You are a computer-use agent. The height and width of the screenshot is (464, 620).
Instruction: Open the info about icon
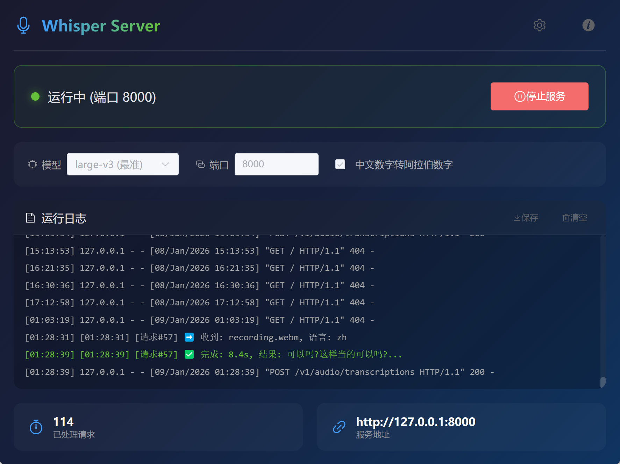tap(589, 25)
